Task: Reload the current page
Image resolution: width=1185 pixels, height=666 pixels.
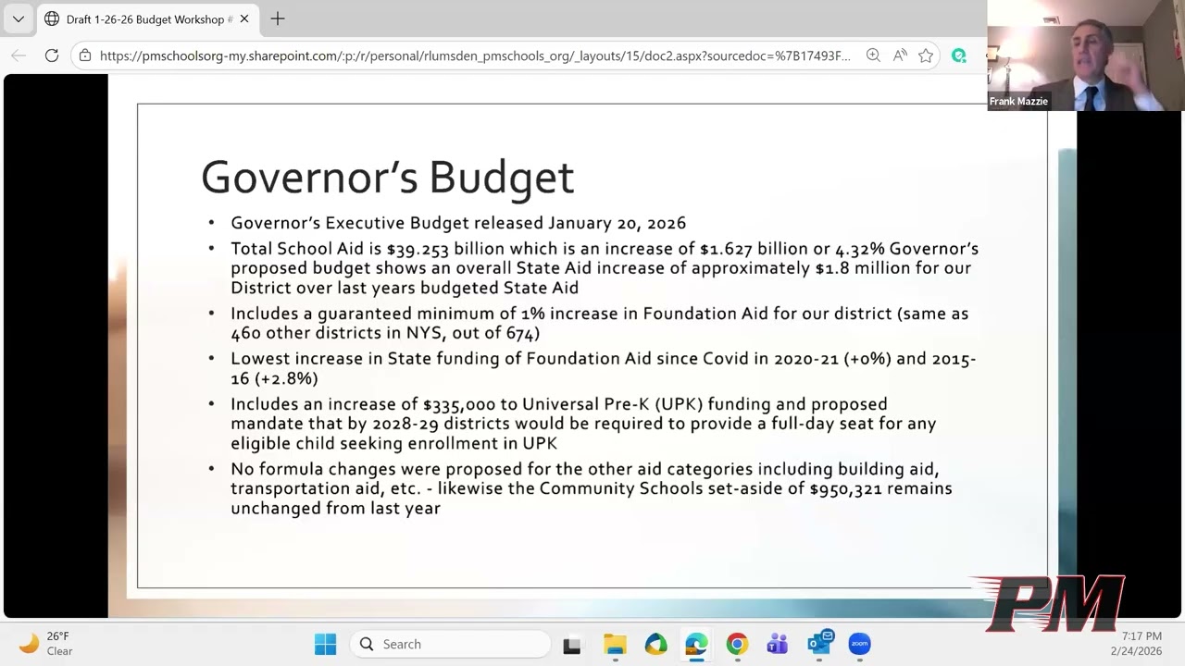Action: [52, 55]
